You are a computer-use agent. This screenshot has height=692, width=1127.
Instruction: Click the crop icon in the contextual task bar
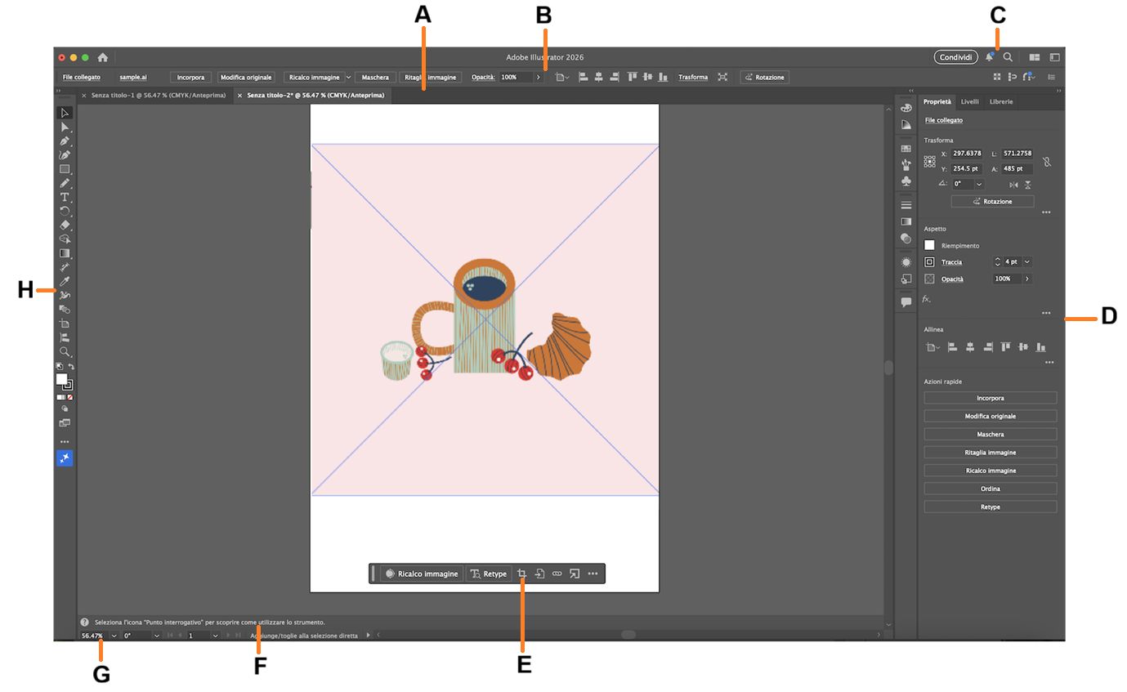click(x=523, y=574)
